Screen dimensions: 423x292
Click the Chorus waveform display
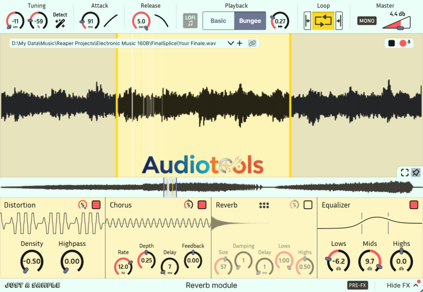point(158,223)
